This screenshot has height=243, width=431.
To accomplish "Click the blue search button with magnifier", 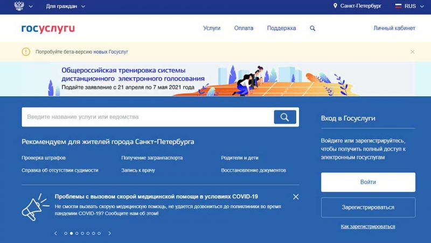I will 285,117.
